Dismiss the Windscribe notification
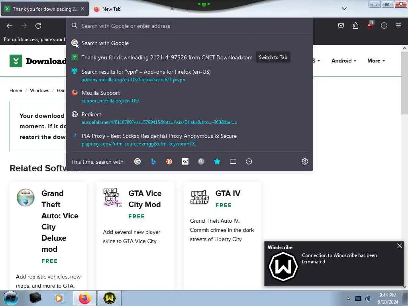 click(400, 246)
